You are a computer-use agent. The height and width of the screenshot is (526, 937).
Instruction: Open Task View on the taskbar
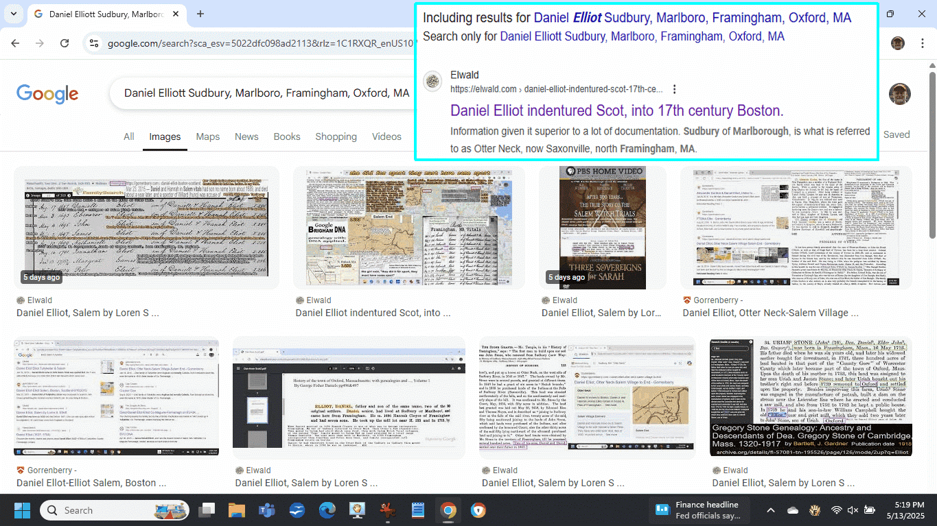pos(206,510)
